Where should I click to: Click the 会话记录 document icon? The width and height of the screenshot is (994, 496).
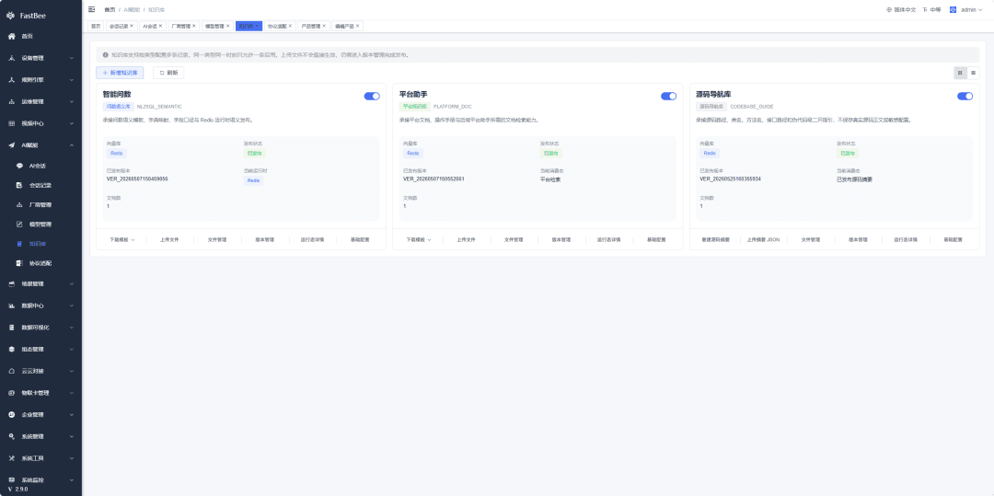19,186
